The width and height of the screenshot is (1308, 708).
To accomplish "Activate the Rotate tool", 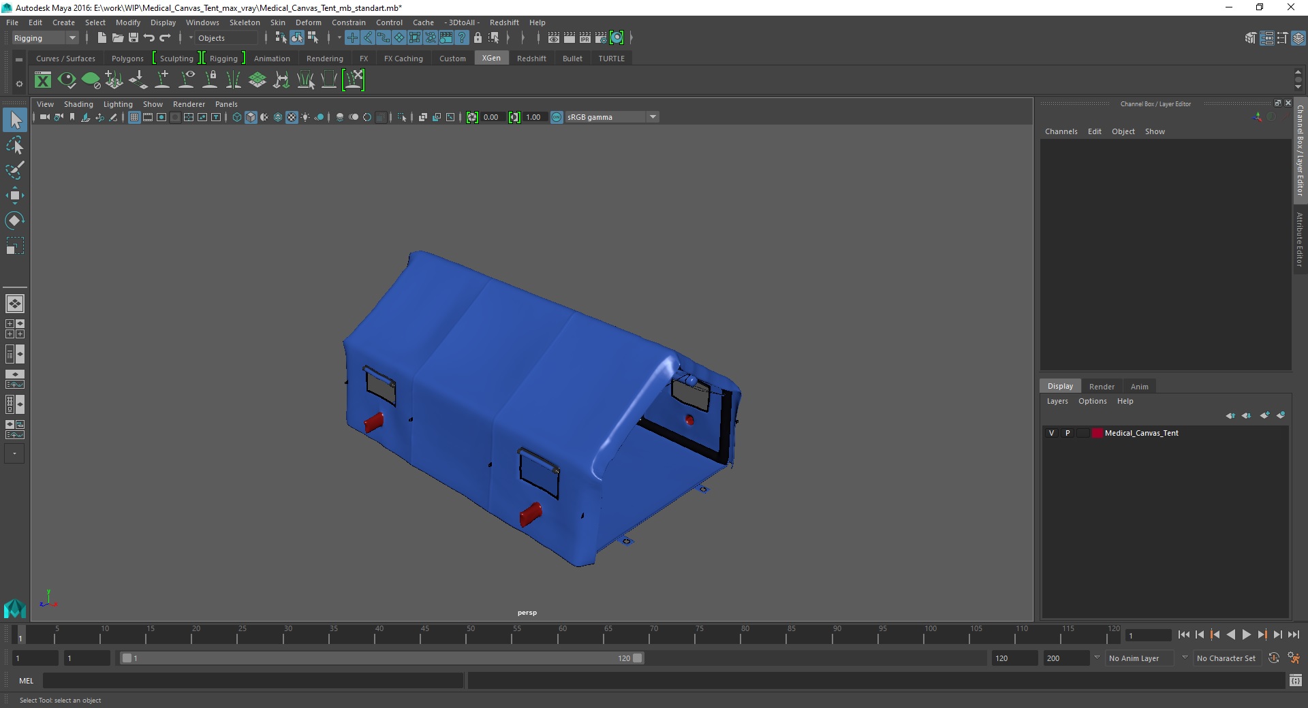I will [15, 220].
